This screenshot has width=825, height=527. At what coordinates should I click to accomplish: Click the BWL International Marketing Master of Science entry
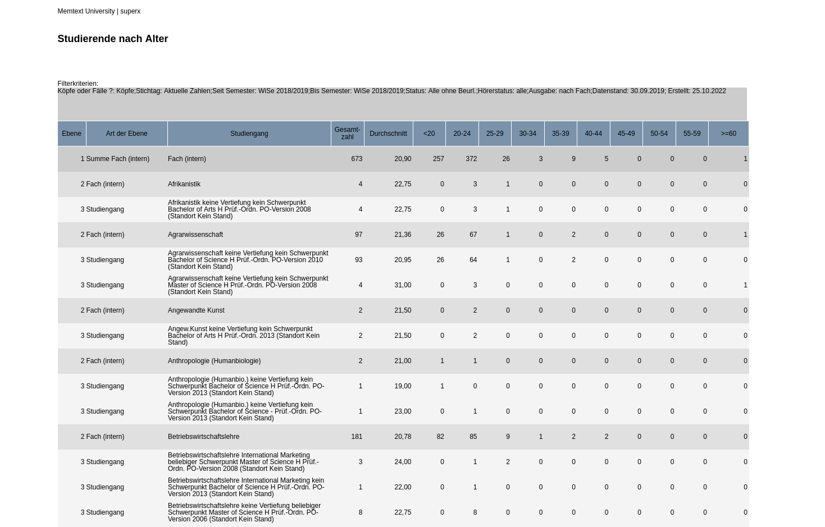point(243,462)
